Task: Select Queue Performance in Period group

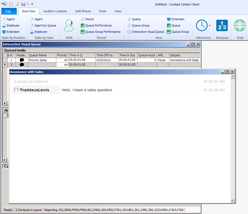Action: [96, 25]
